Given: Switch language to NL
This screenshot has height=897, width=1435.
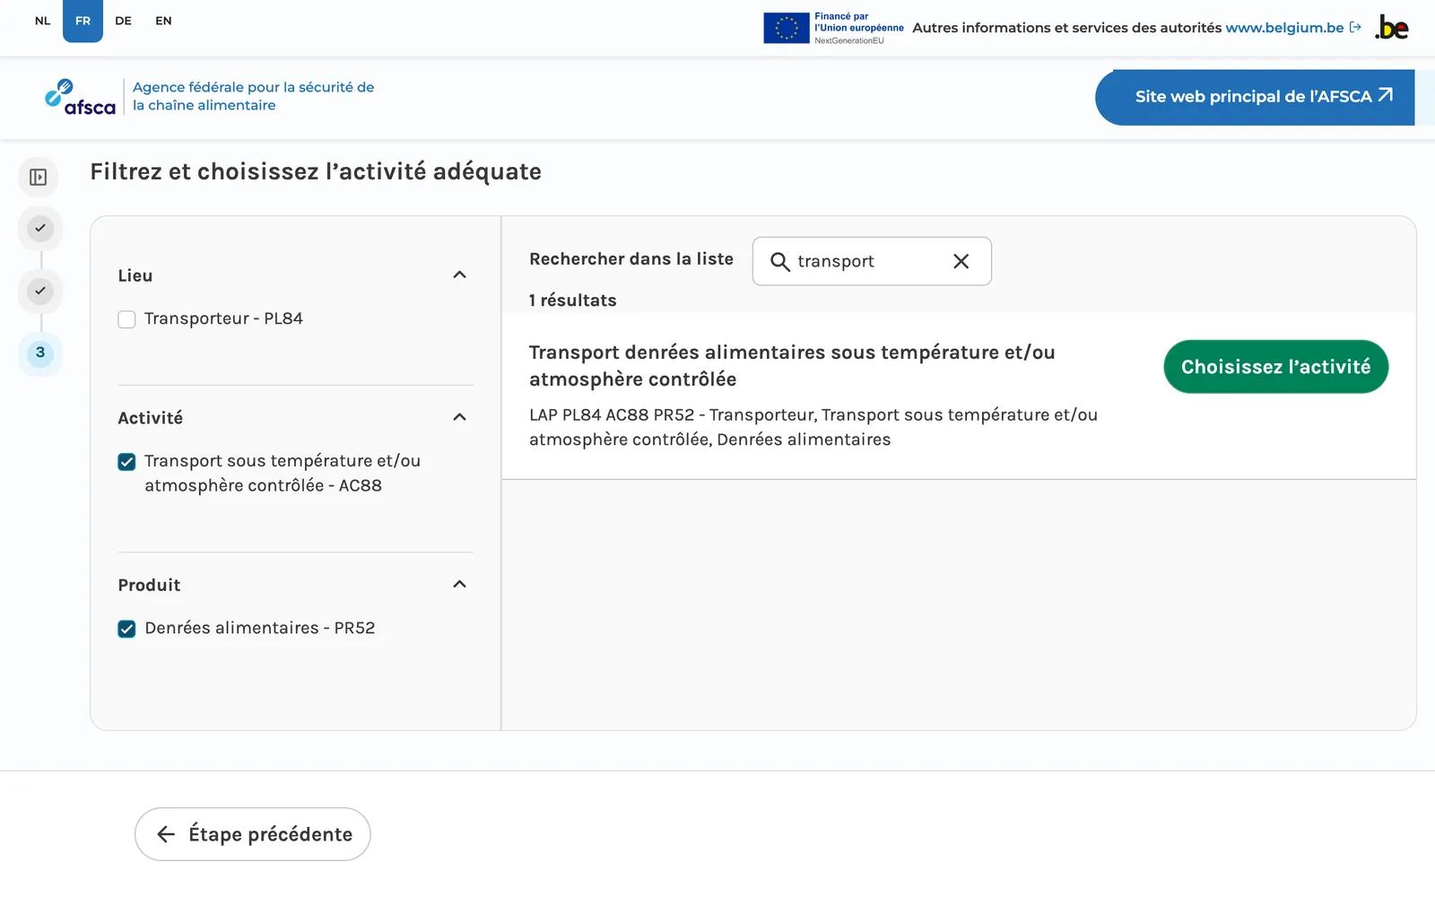Looking at the screenshot, I should coord(42,21).
